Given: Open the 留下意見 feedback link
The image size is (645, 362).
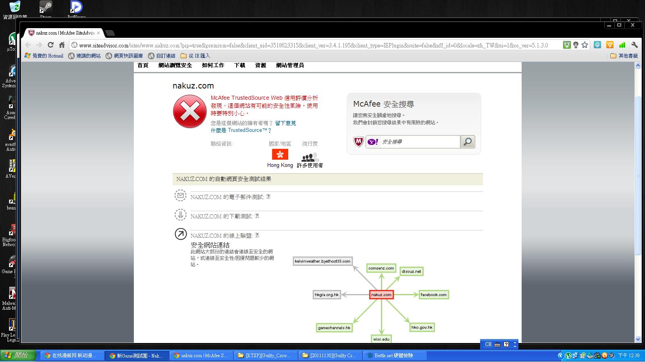Looking at the screenshot, I should 285,123.
